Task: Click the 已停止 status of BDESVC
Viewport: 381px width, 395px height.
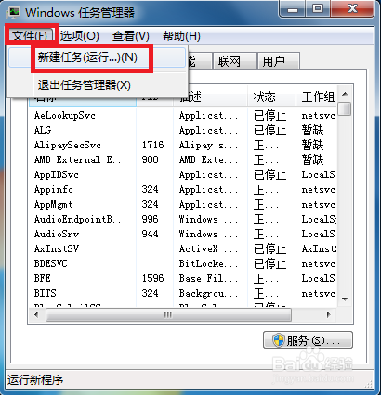Action: (269, 263)
